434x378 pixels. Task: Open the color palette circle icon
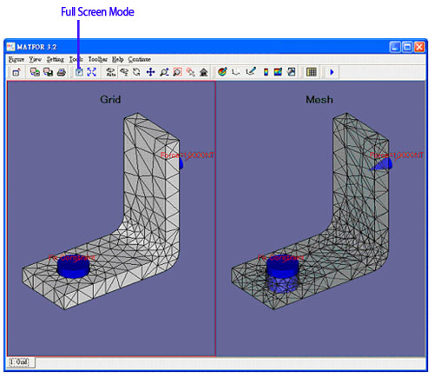(222, 72)
